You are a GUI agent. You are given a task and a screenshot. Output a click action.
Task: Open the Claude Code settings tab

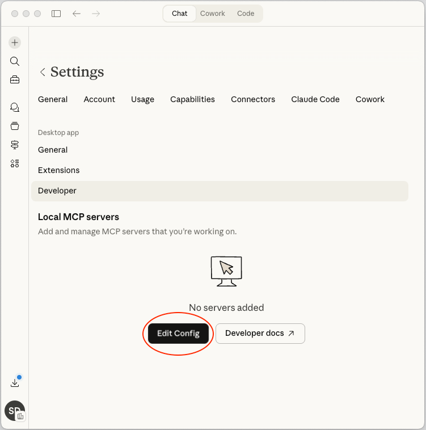point(315,99)
